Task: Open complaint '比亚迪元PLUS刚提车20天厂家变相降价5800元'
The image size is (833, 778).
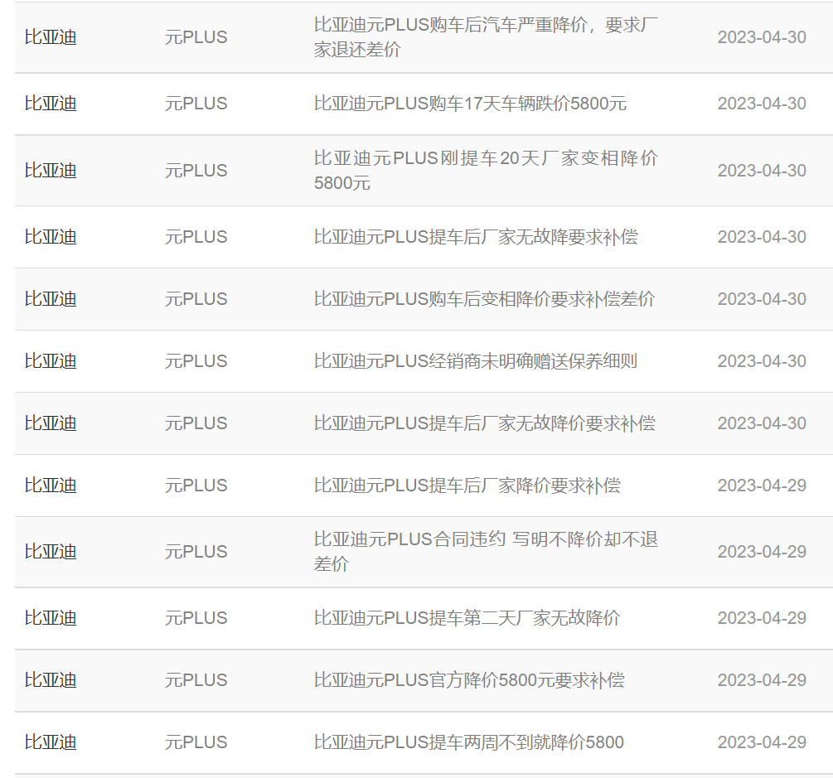Action: pos(486,171)
